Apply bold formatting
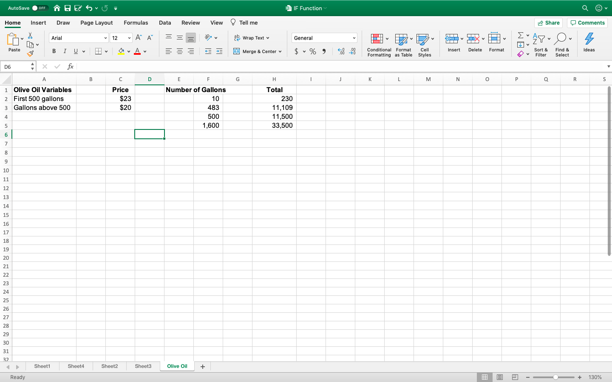The width and height of the screenshot is (612, 382). (54, 51)
